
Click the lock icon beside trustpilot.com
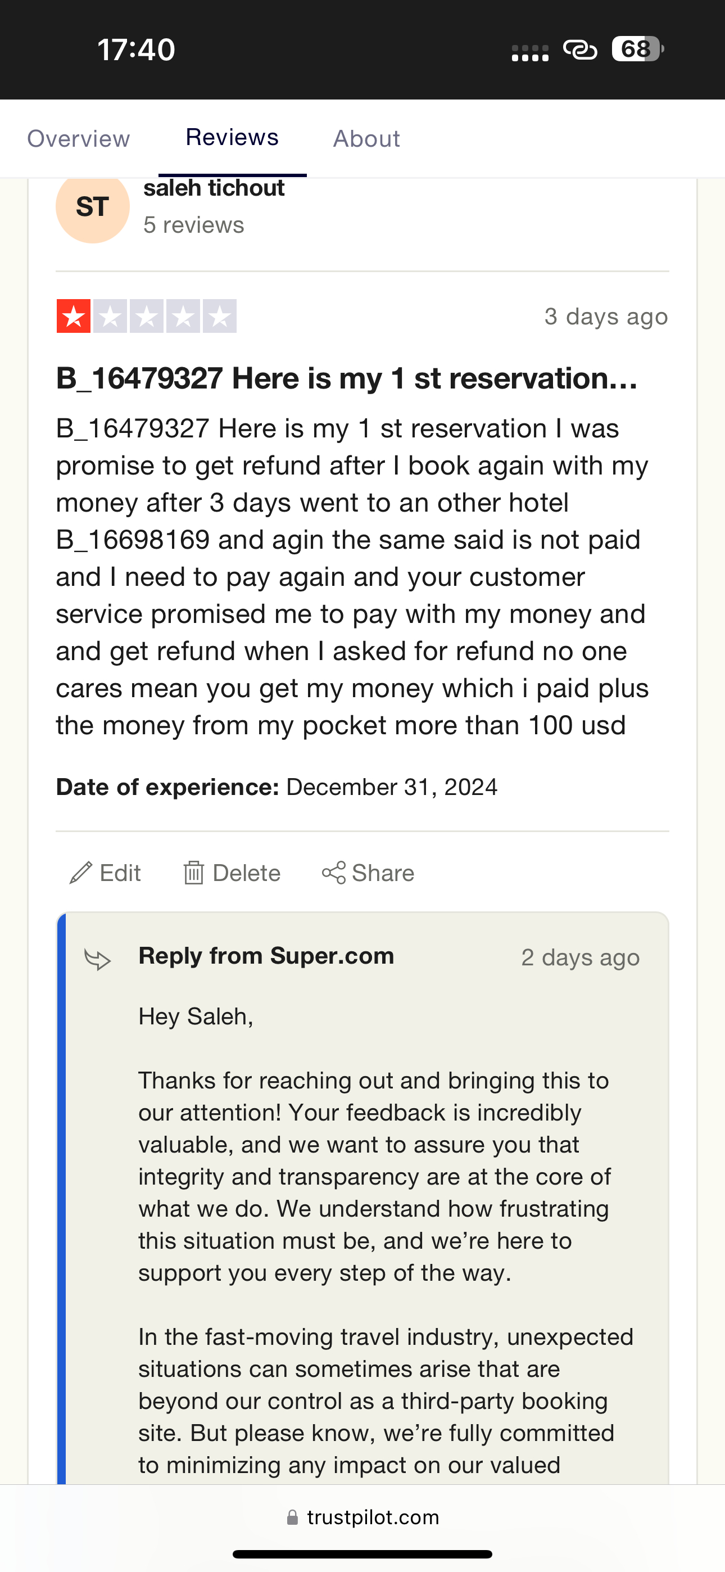tap(292, 1517)
